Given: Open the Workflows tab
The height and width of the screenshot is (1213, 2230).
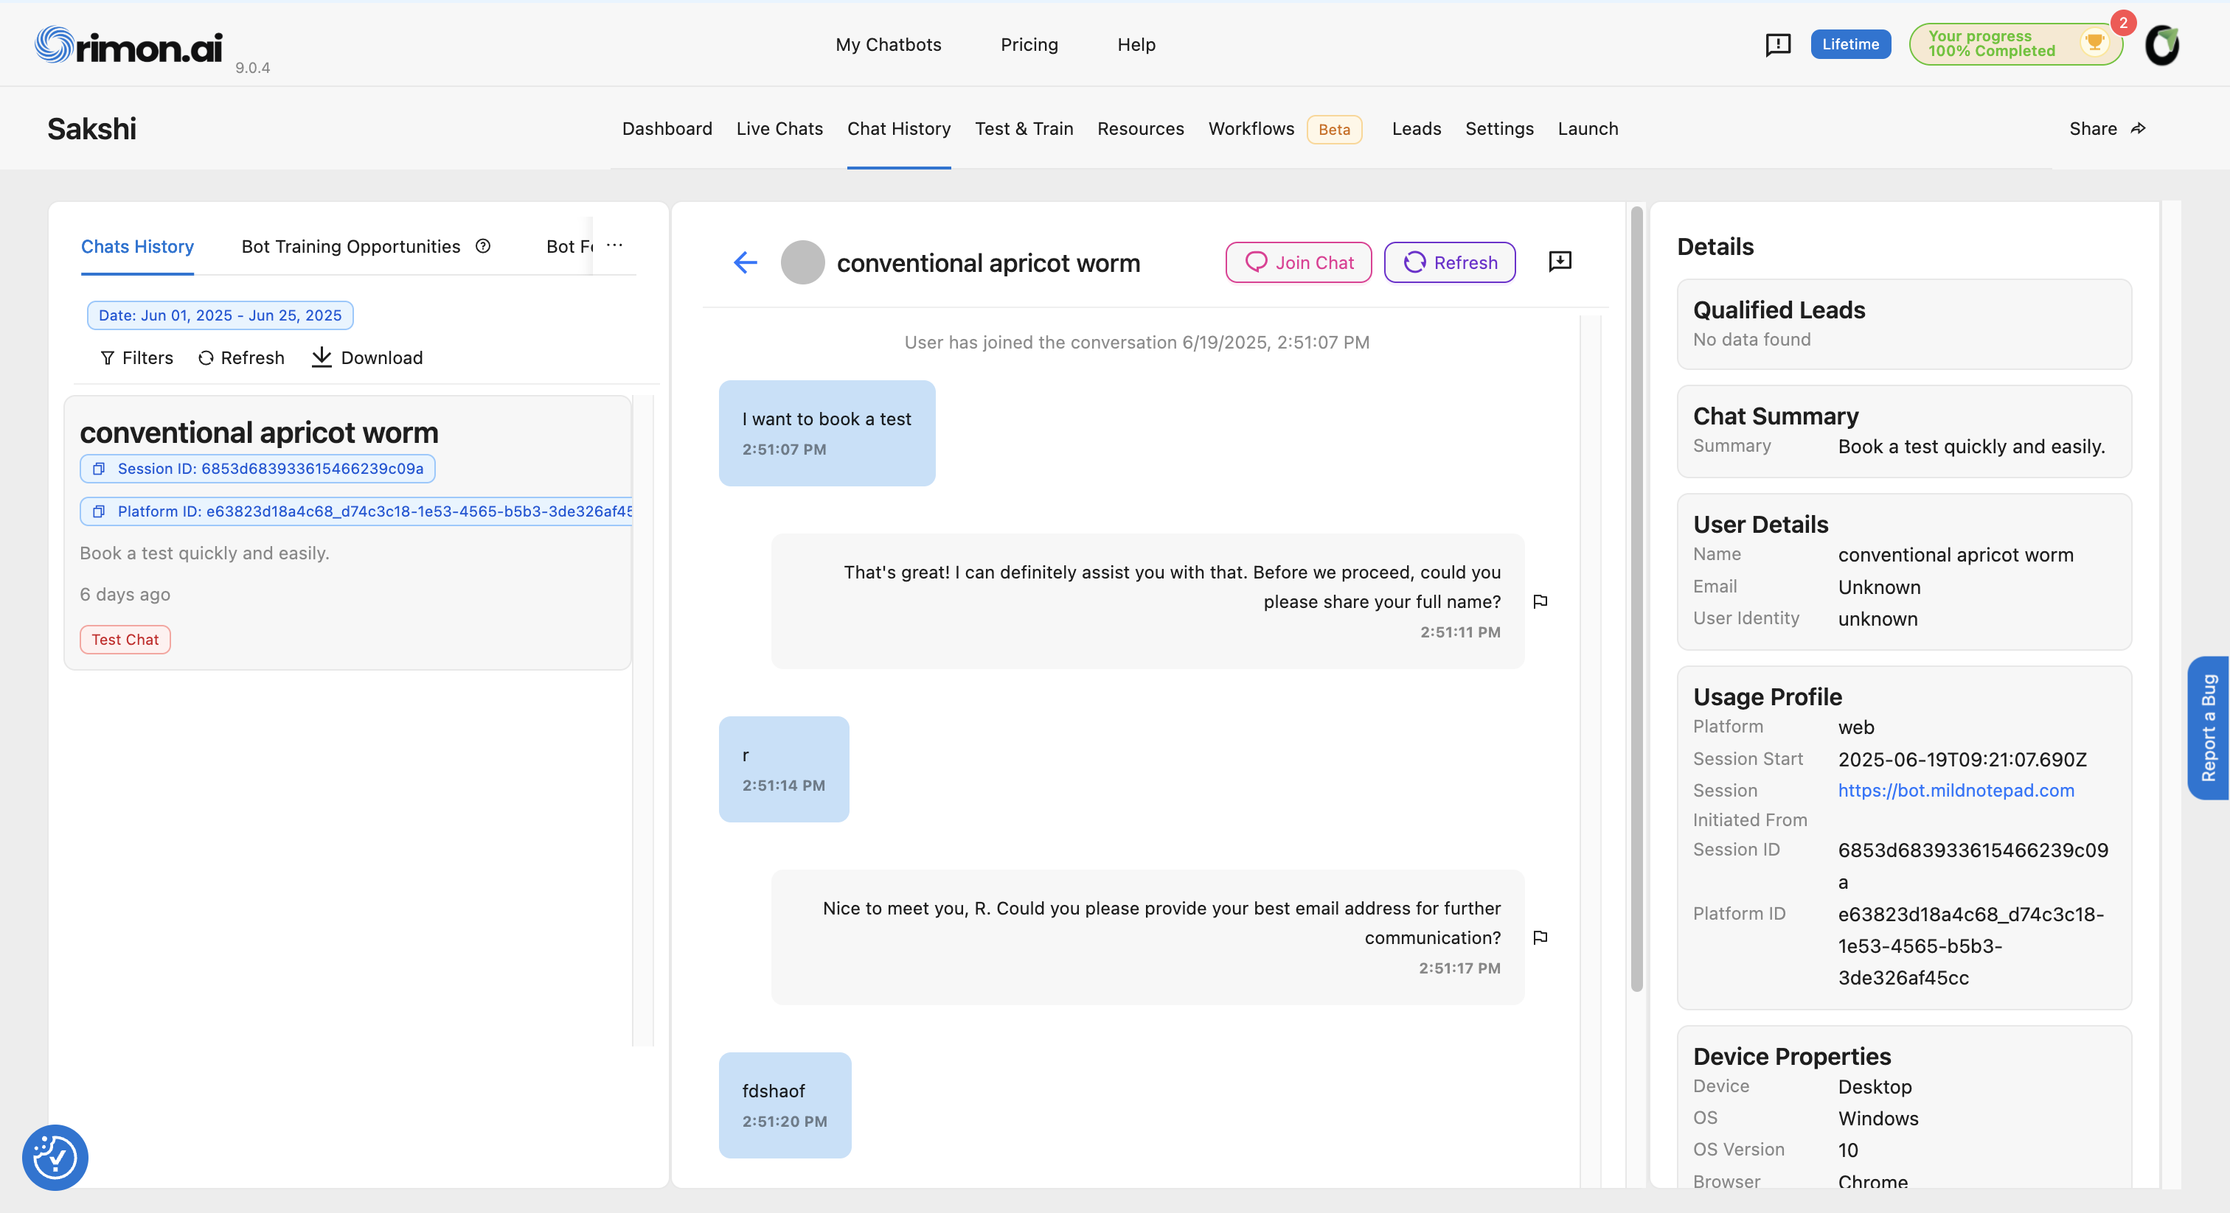Looking at the screenshot, I should (x=1251, y=128).
